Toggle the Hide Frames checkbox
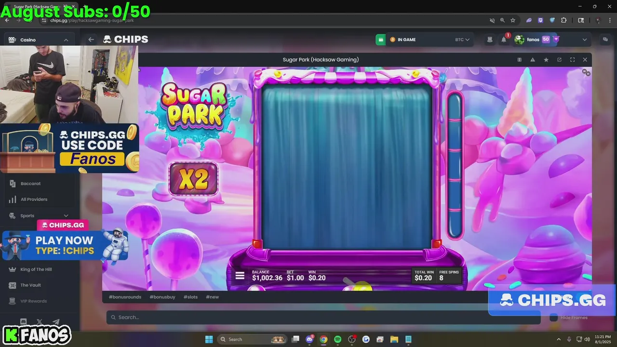617x347 pixels. point(554,318)
